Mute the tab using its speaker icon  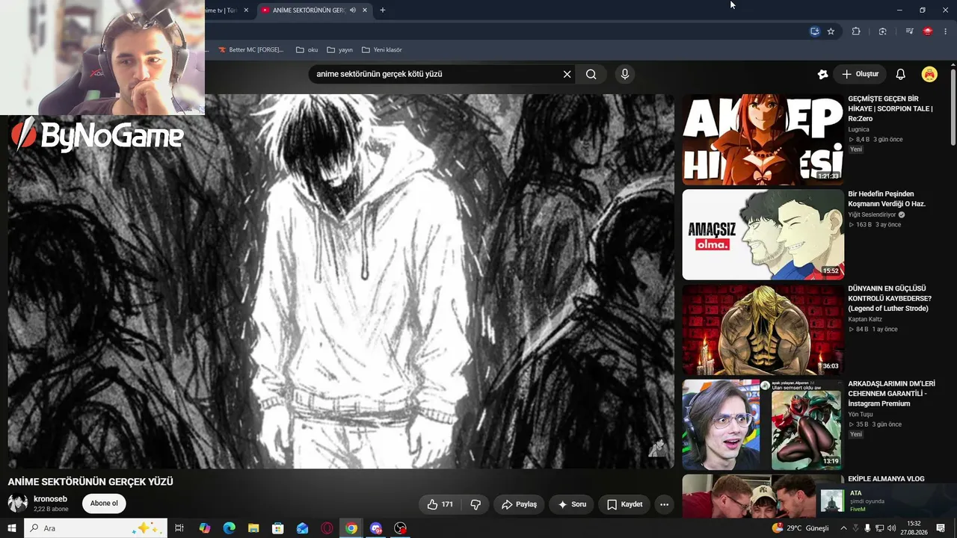pos(352,10)
